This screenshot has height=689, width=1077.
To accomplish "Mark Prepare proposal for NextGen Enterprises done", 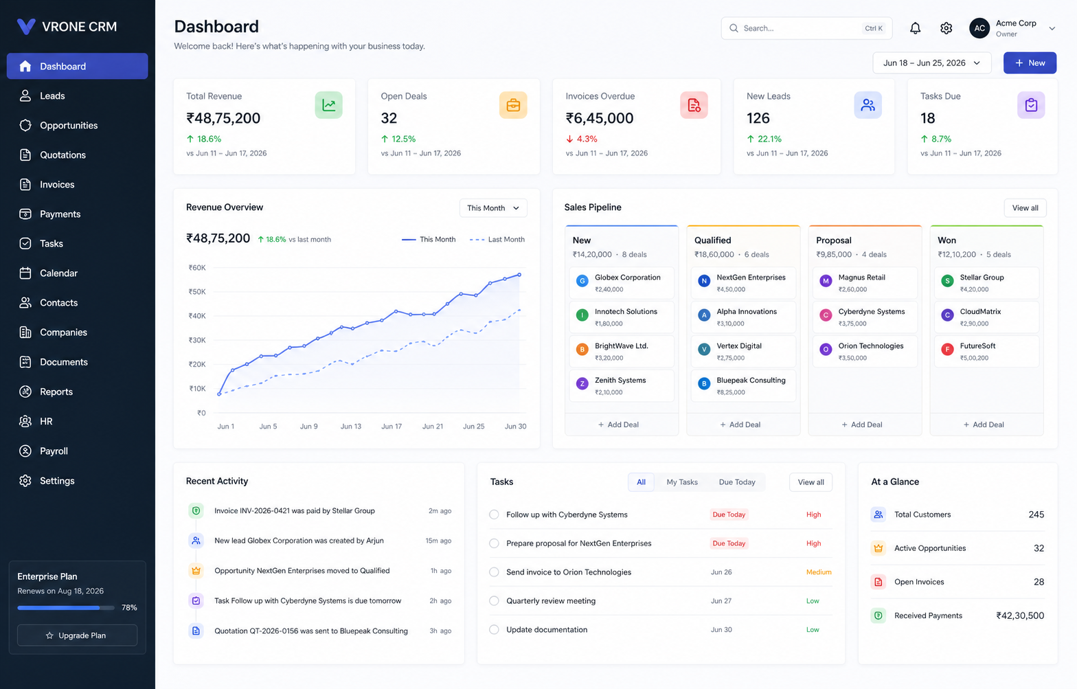I will tap(494, 543).
